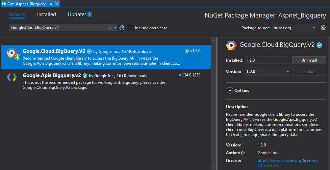Select Google.Apis.Bigquery.v2 package in results list
The width and height of the screenshot is (330, 170).
click(106, 81)
